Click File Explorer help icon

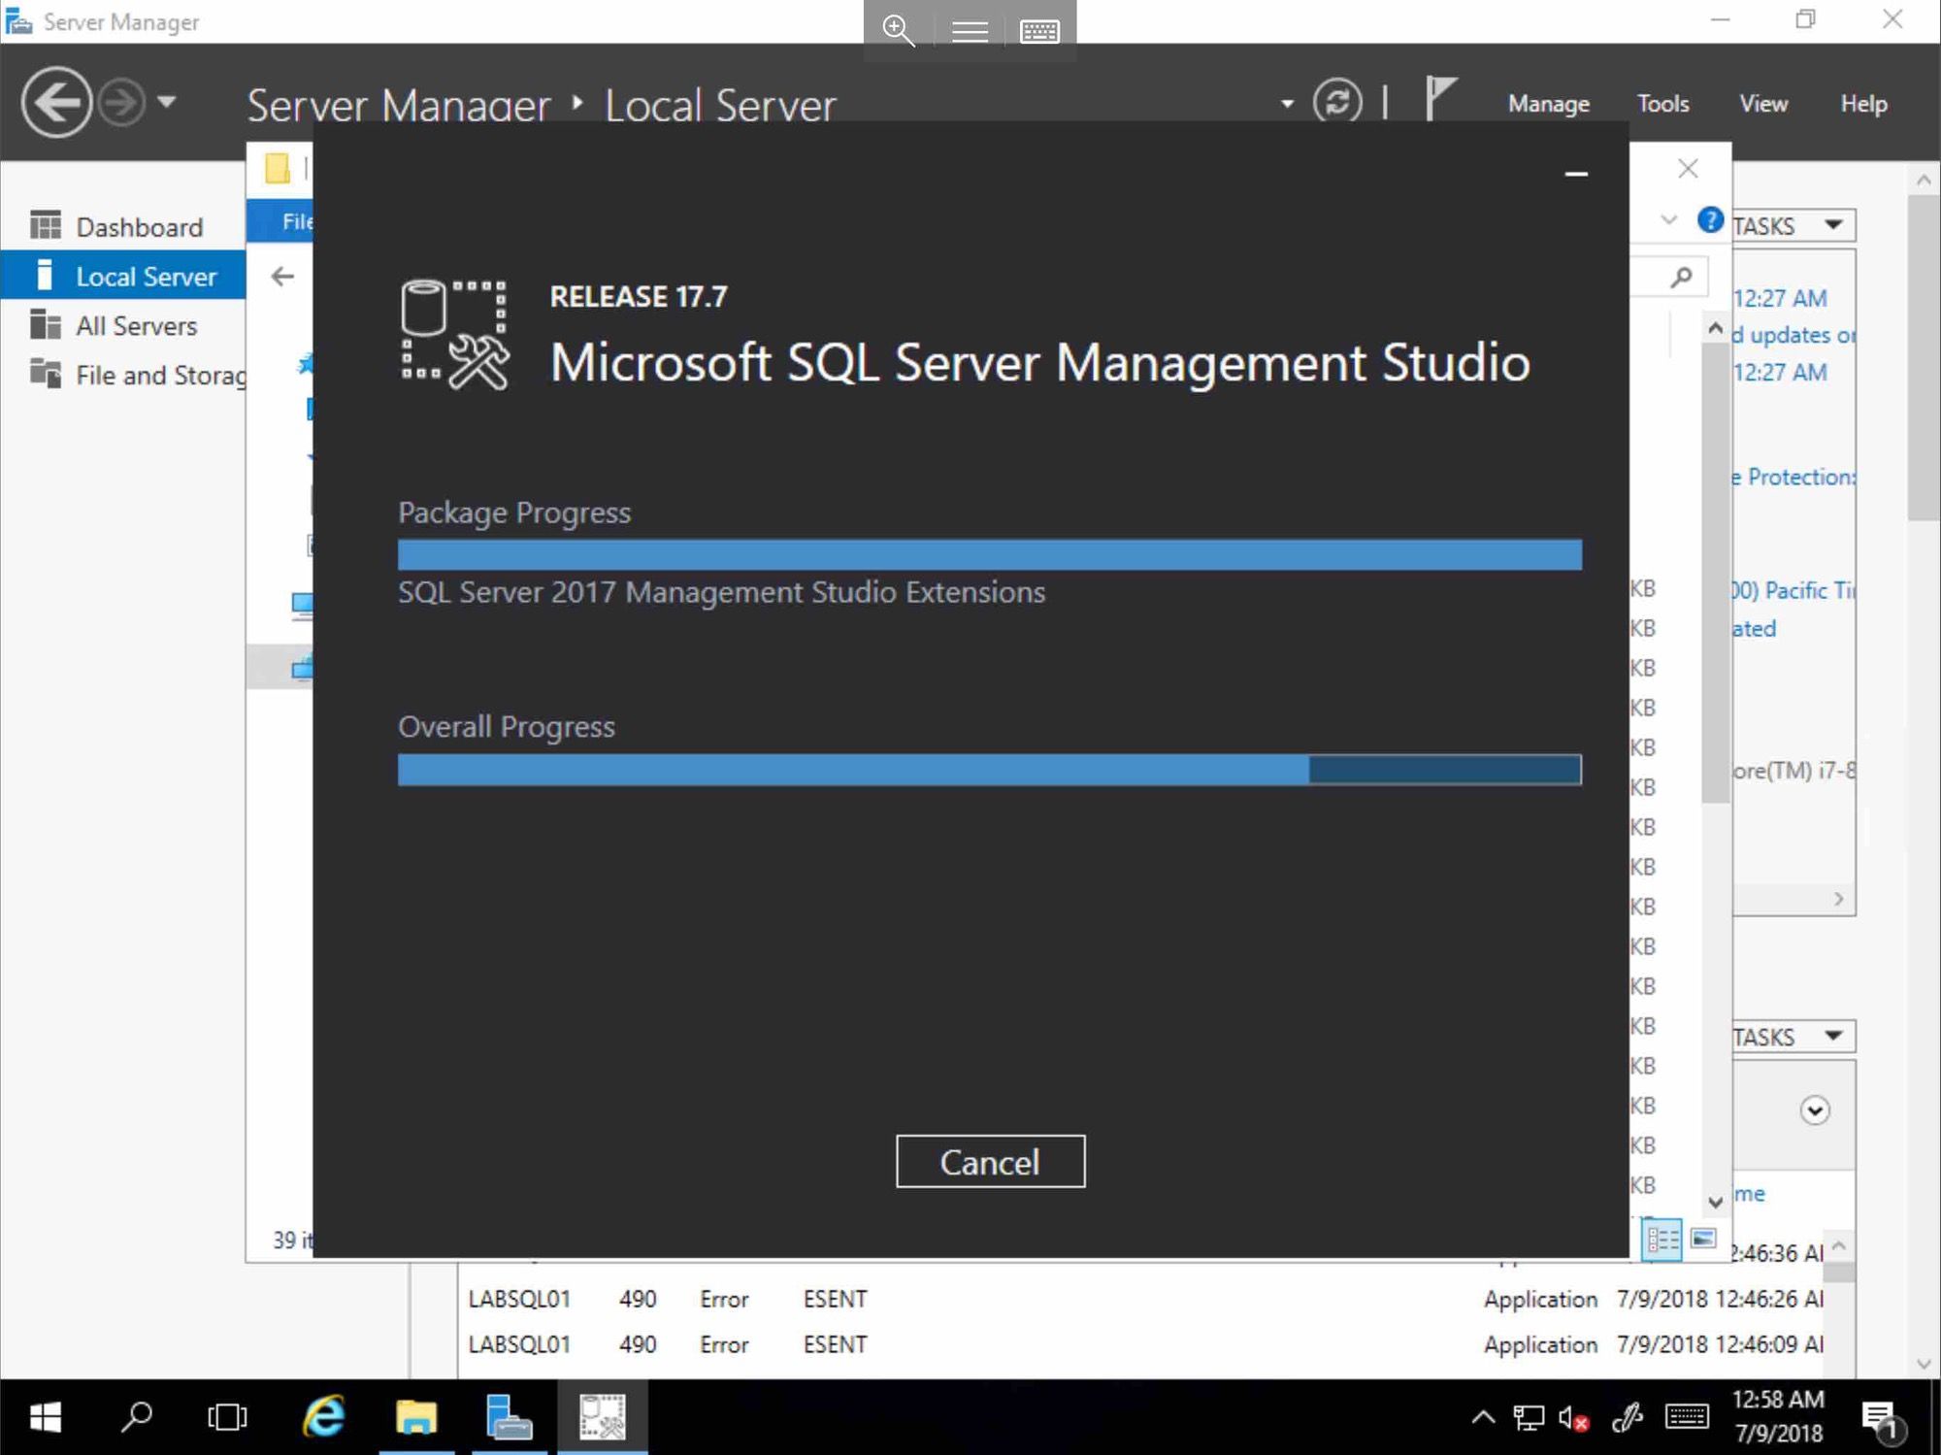click(x=1710, y=220)
